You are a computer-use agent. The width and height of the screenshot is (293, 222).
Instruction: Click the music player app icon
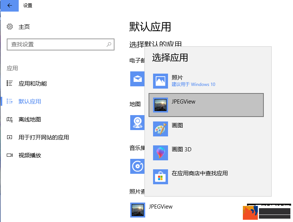[137, 166]
